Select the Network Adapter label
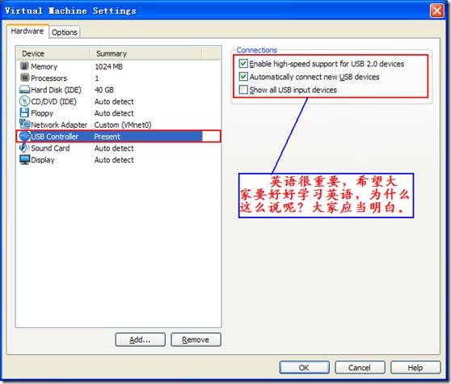 [59, 124]
